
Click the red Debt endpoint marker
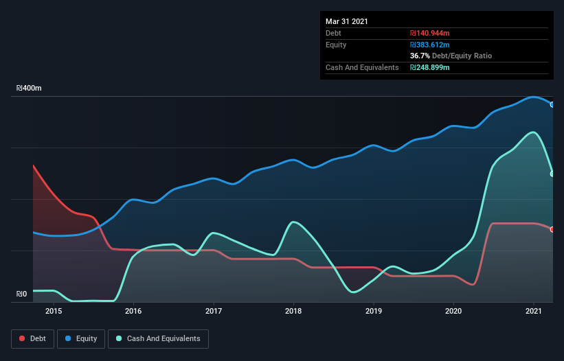[x=552, y=229]
